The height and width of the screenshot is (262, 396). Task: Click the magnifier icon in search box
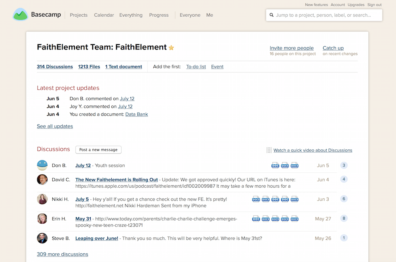(x=272, y=15)
